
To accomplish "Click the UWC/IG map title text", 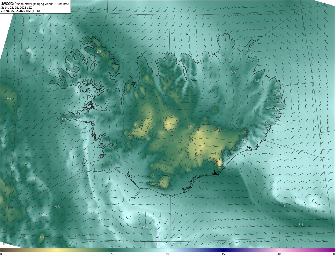I will click(x=35, y=4).
